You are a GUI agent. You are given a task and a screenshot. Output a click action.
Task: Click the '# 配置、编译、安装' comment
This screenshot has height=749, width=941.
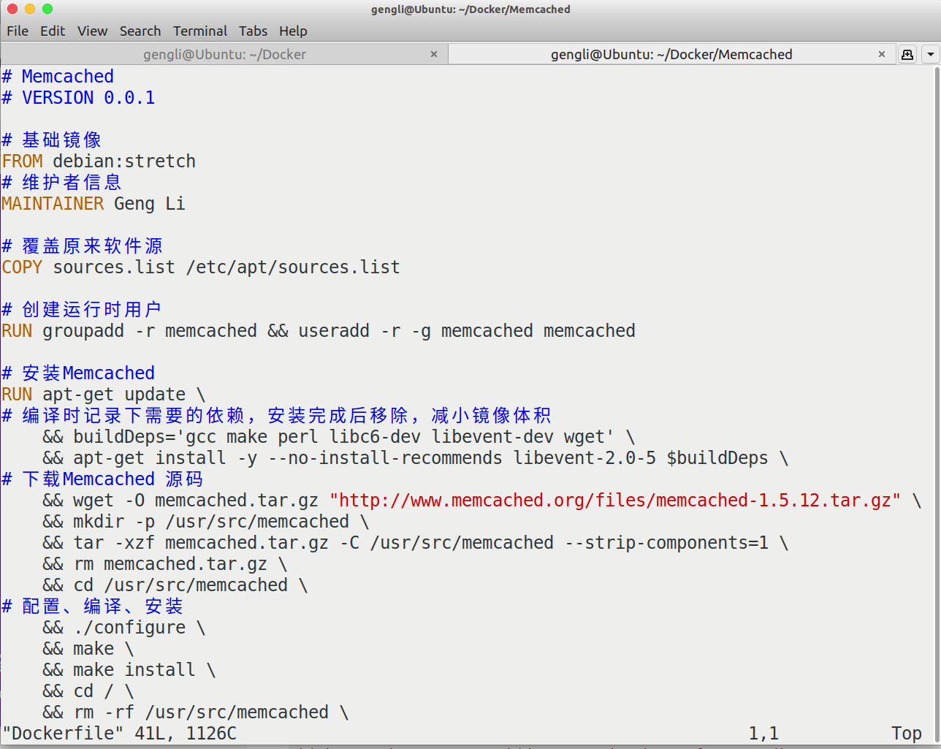pyautogui.click(x=93, y=607)
